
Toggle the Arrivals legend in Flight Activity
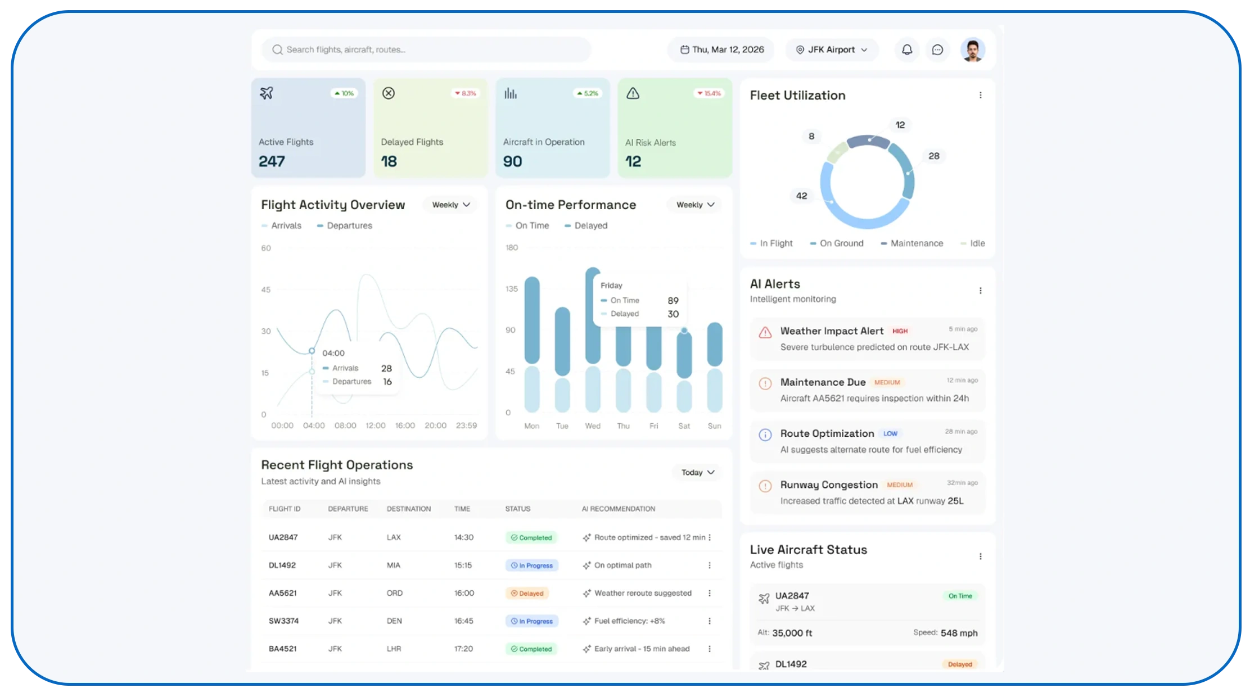[x=282, y=226]
